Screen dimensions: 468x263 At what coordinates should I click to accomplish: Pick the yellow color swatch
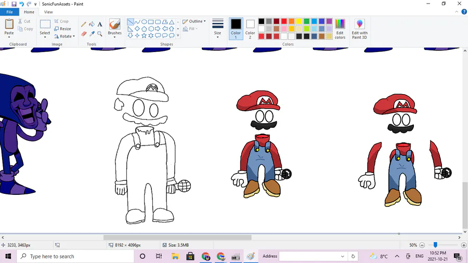click(x=299, y=21)
